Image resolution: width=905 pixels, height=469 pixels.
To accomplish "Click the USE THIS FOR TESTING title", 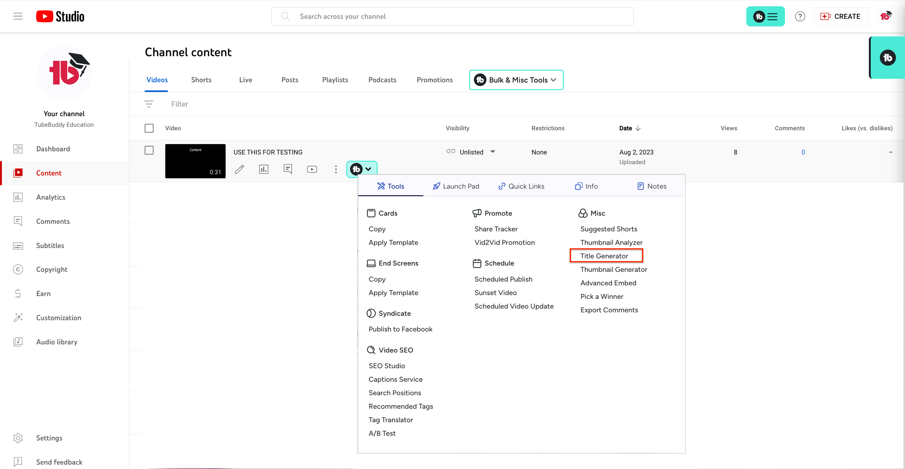I will tap(268, 152).
